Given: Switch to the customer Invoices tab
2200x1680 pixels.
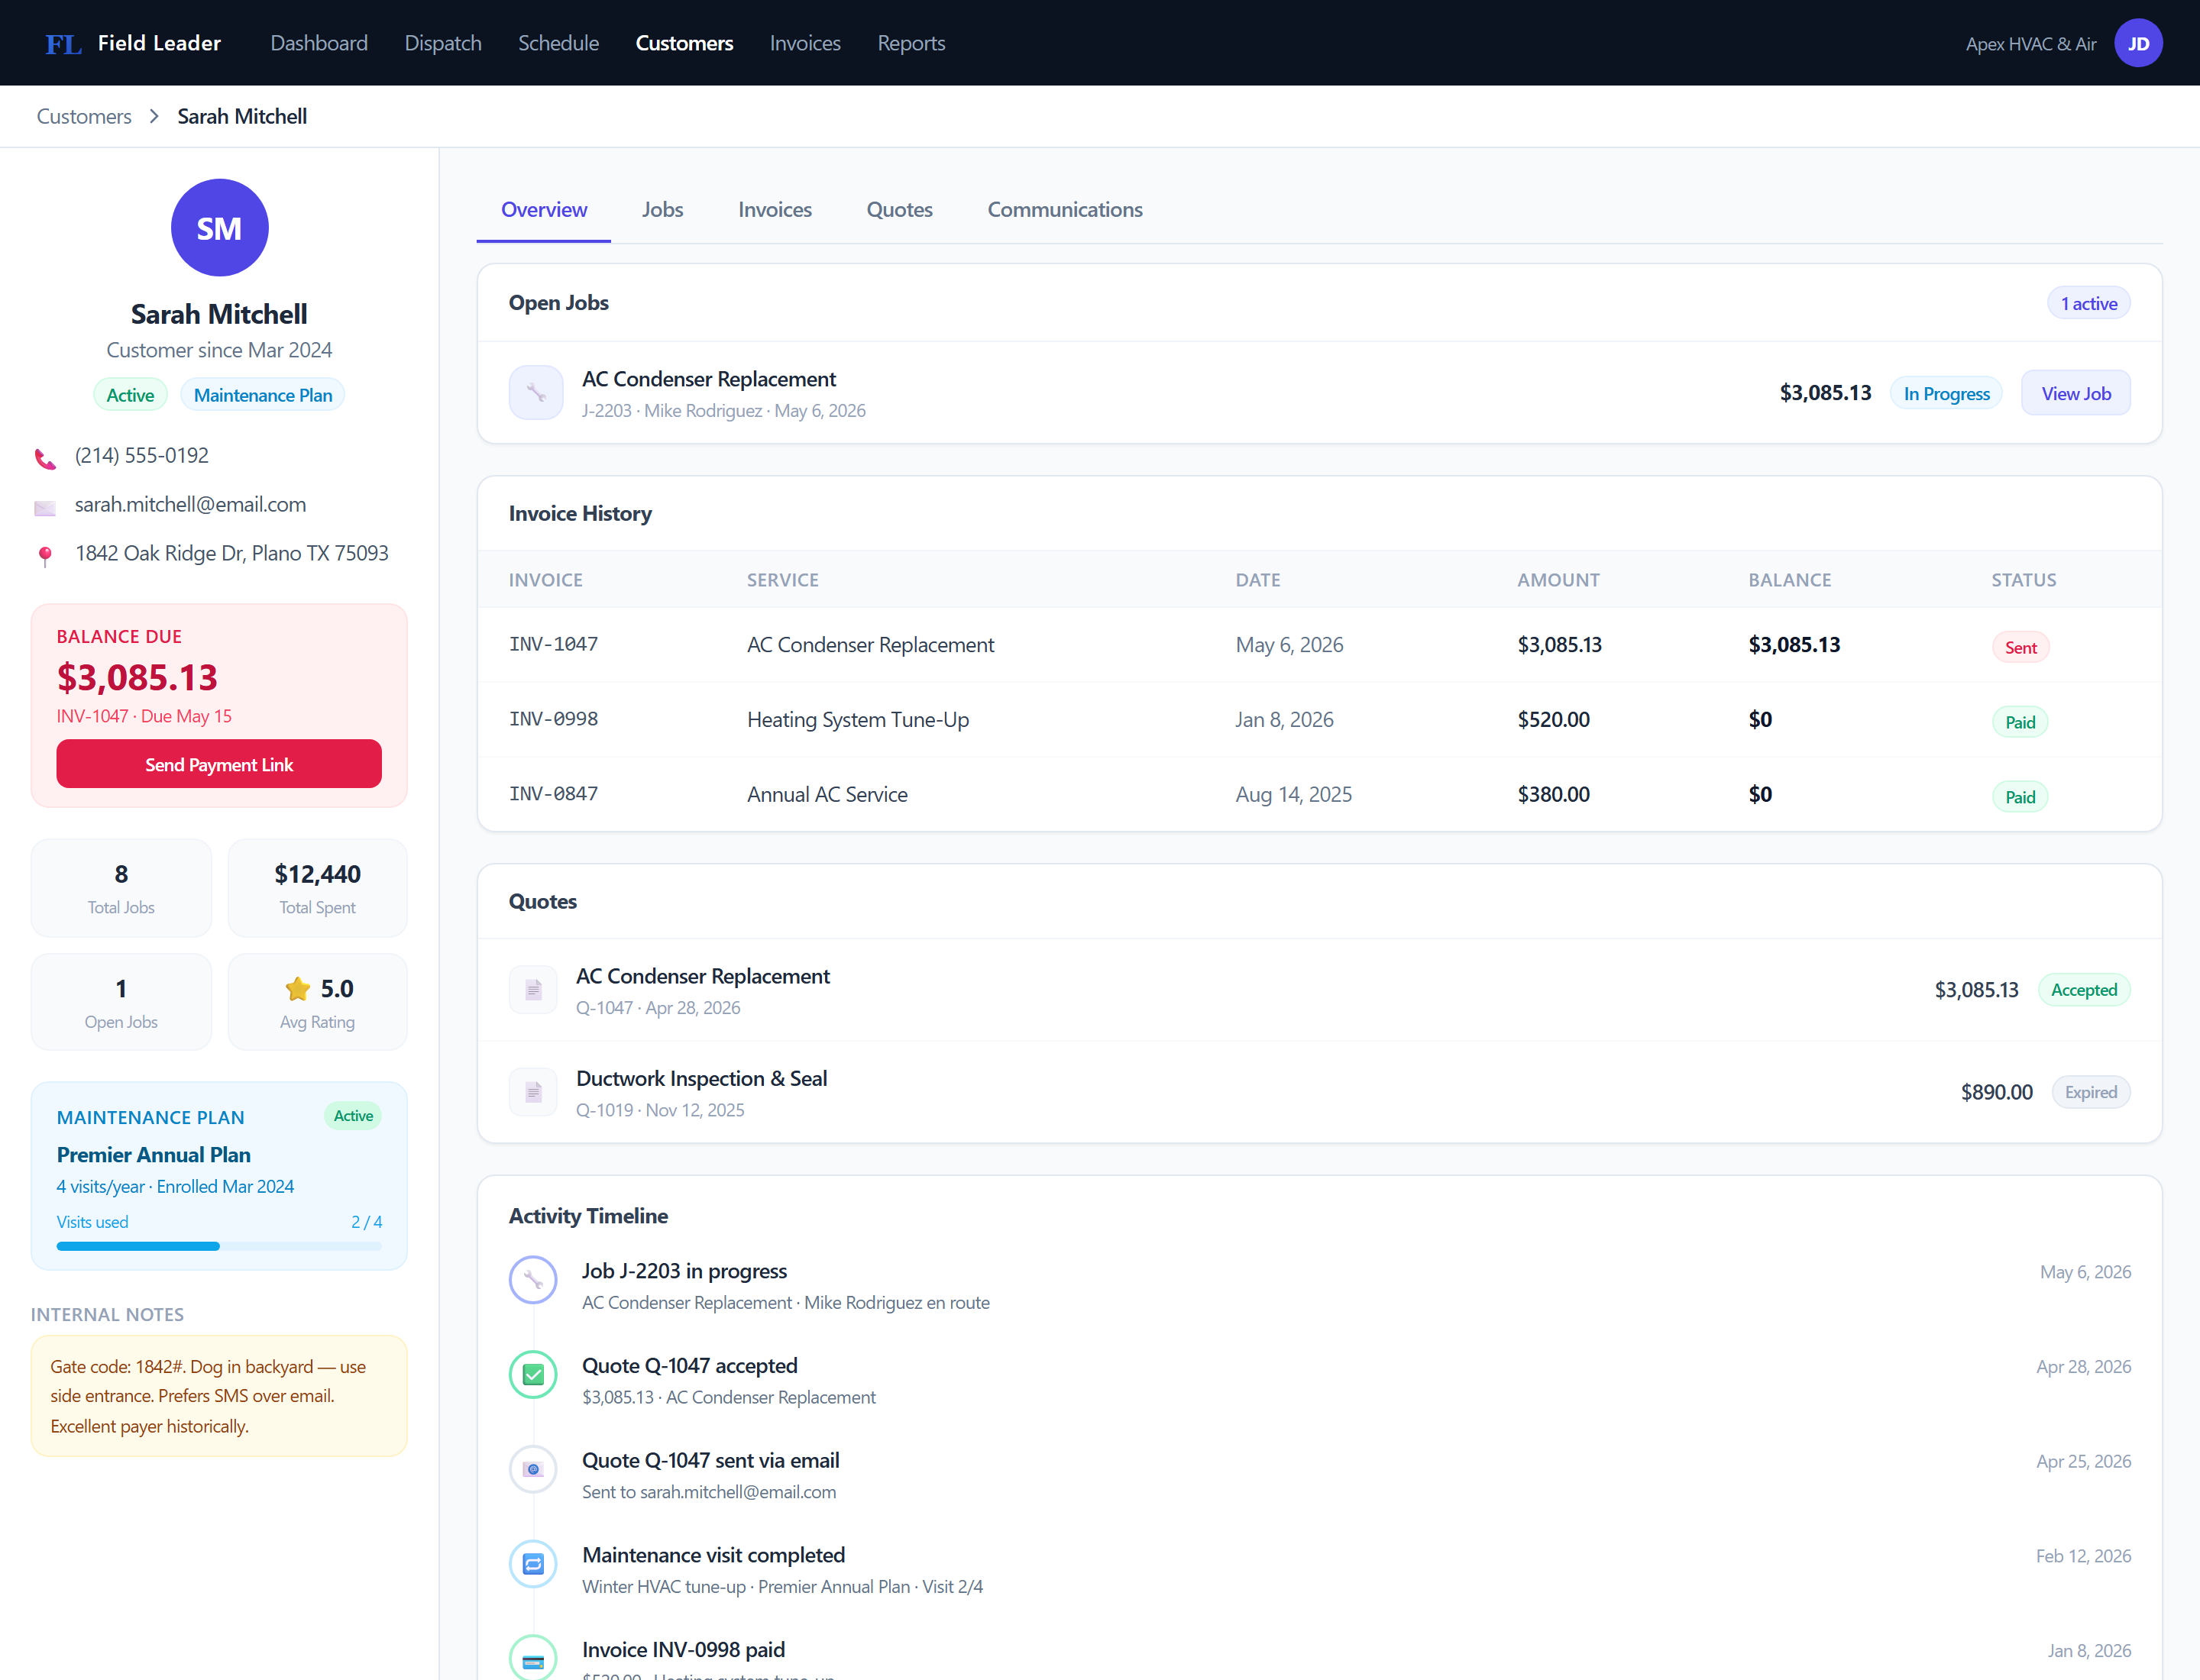Looking at the screenshot, I should tap(775, 210).
